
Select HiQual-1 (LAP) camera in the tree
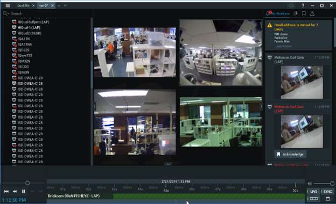tap(29, 27)
